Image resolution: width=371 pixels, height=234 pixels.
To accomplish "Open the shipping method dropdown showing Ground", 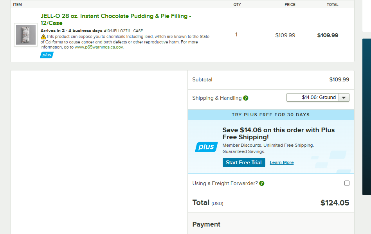I will pyautogui.click(x=318, y=97).
